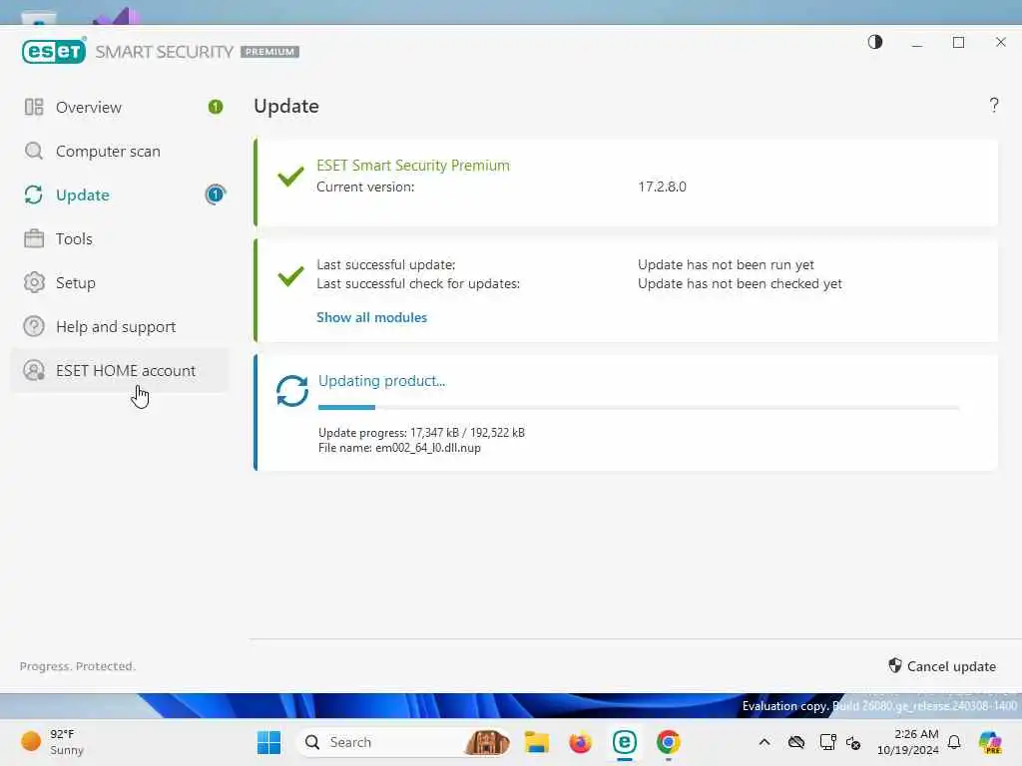
Task: Open the notification bell
Action: pos(954,742)
